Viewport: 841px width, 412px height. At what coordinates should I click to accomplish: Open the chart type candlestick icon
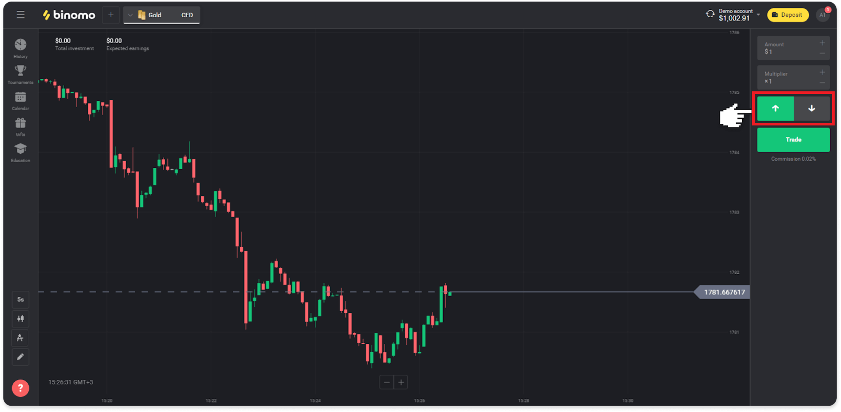(x=20, y=319)
